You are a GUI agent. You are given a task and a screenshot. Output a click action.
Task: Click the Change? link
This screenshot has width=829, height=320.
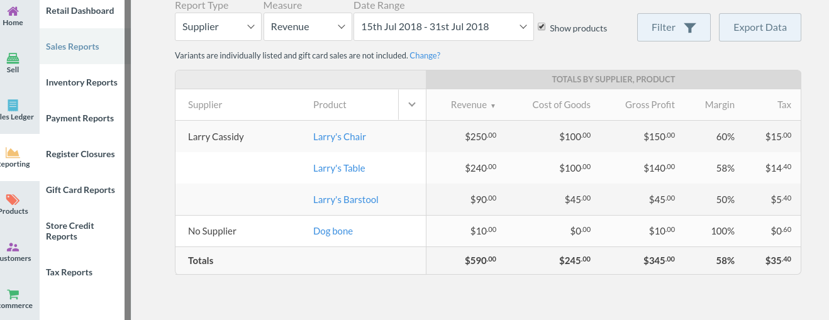tap(425, 55)
